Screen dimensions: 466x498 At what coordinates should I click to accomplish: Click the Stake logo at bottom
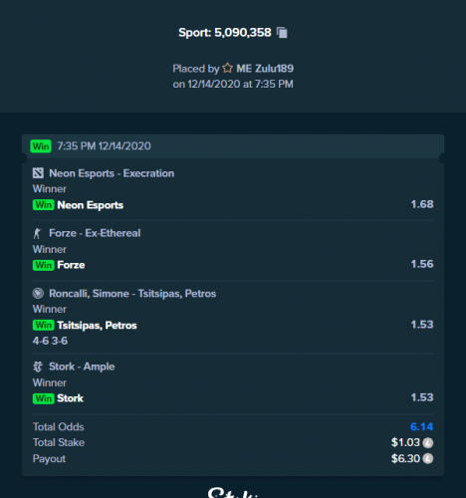233,492
